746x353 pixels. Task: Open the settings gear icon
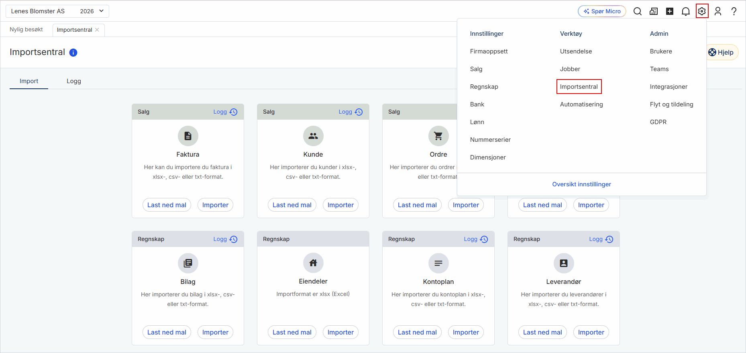click(702, 11)
